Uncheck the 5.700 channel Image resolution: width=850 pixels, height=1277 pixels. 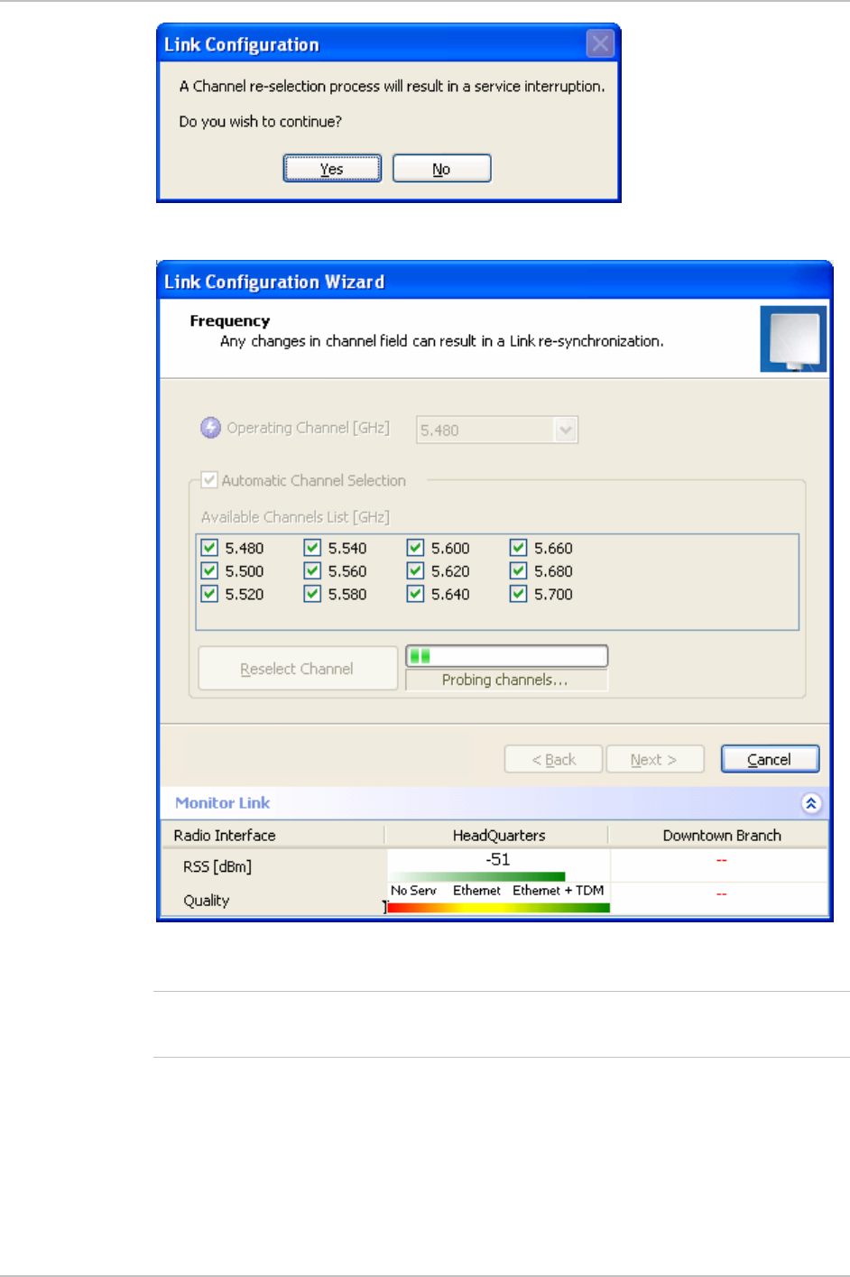click(518, 594)
